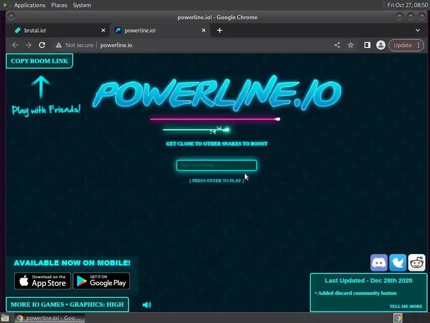Open the Not secure warning icon
This screenshot has width=430, height=323.
(59, 45)
